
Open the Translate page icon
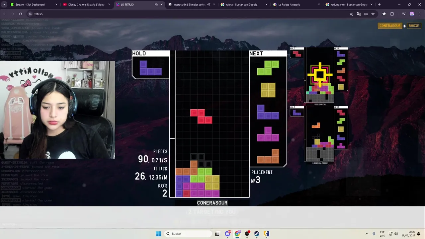[359, 14]
